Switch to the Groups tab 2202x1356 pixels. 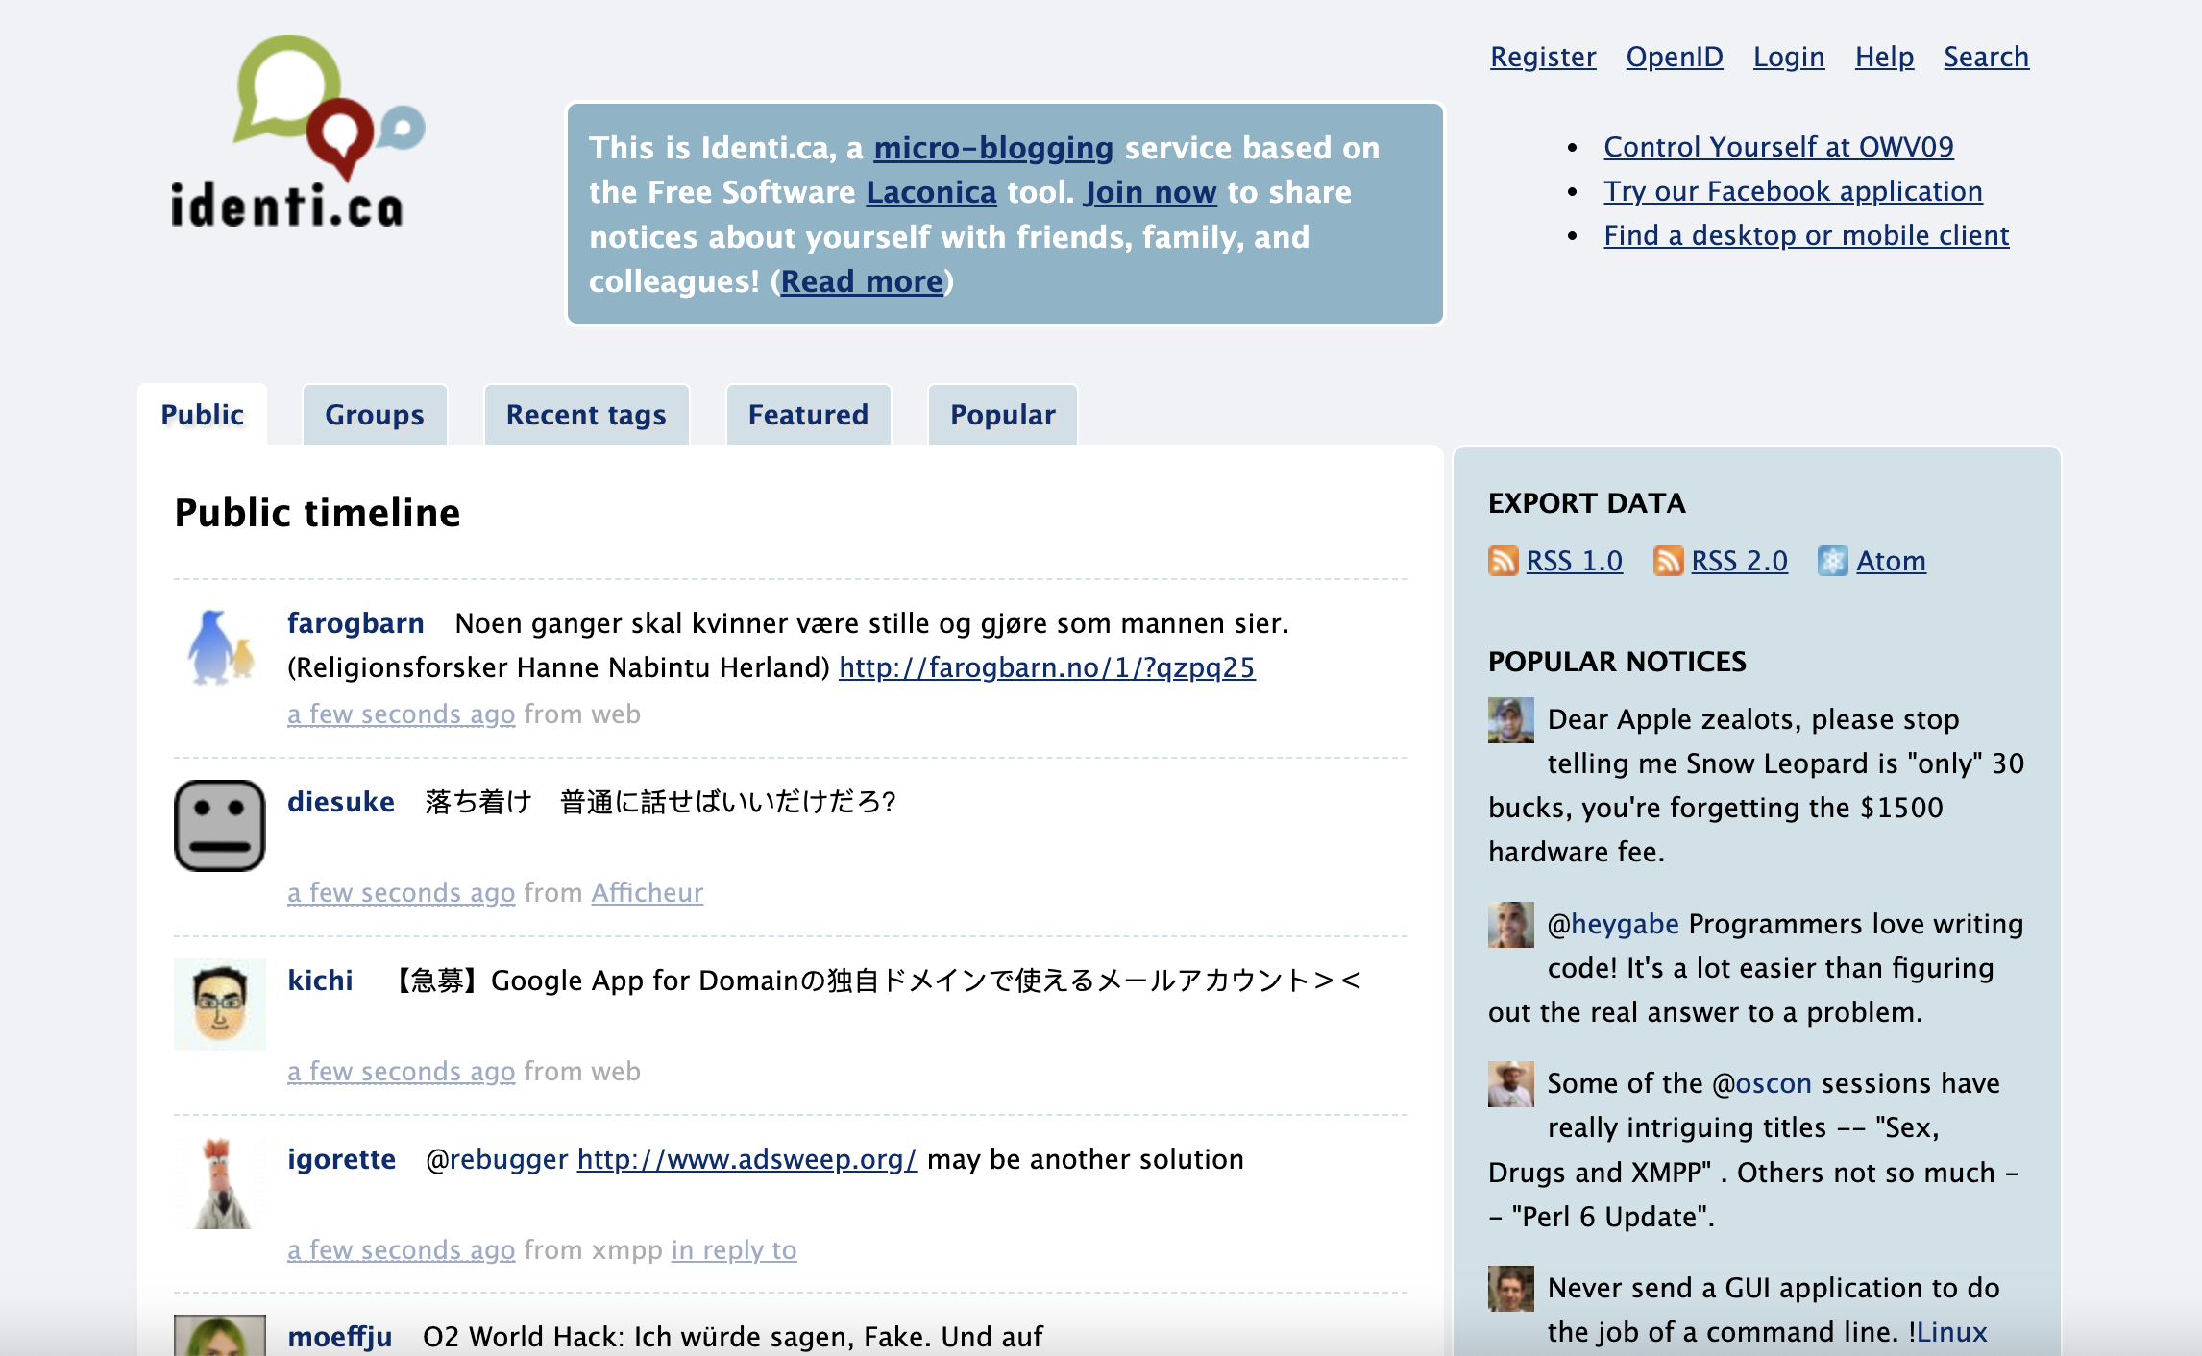pos(374,415)
